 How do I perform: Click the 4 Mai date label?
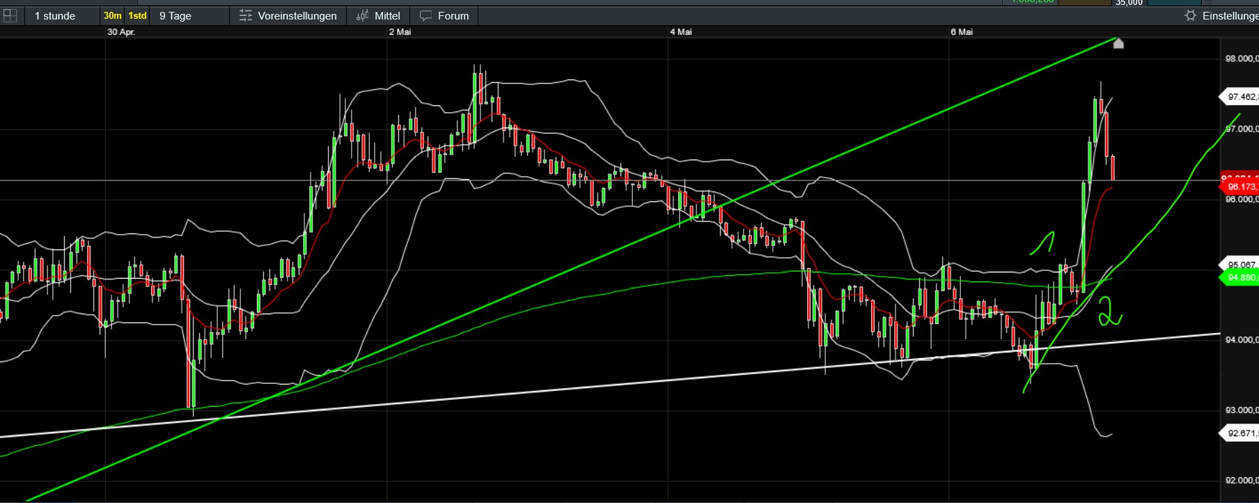pos(681,32)
